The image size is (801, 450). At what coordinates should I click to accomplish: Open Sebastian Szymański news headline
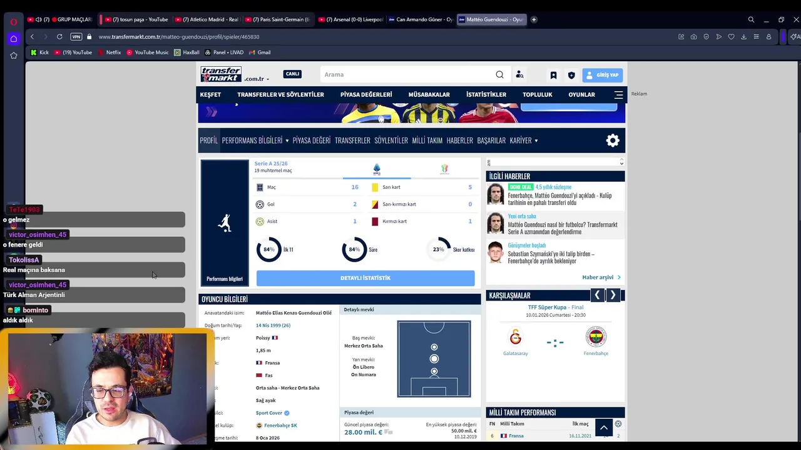551,257
